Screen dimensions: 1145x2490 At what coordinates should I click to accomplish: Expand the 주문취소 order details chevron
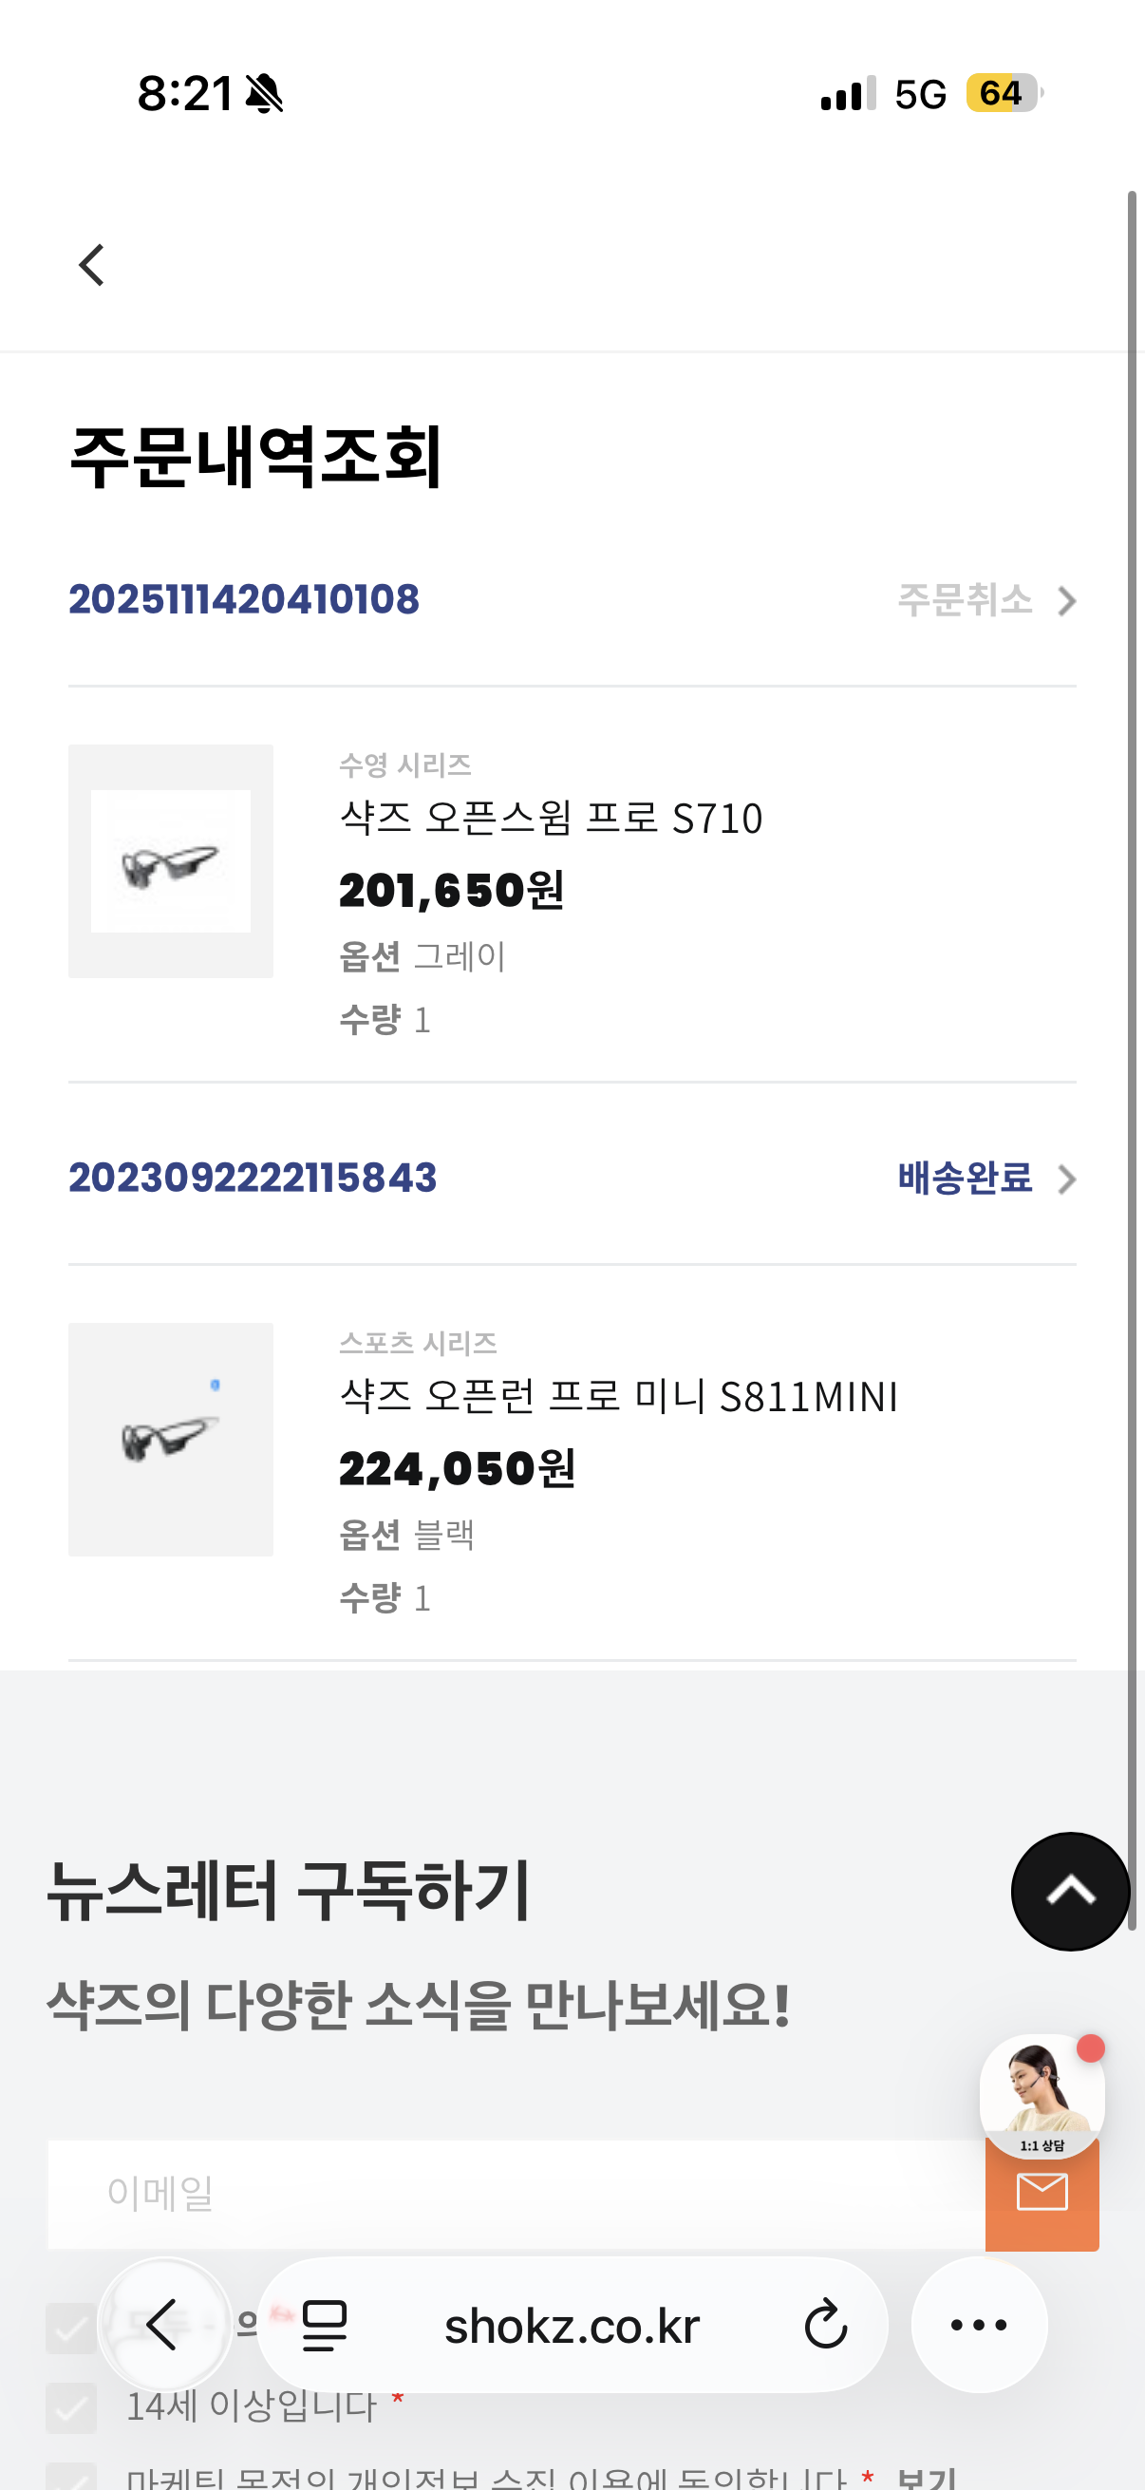1066,601
